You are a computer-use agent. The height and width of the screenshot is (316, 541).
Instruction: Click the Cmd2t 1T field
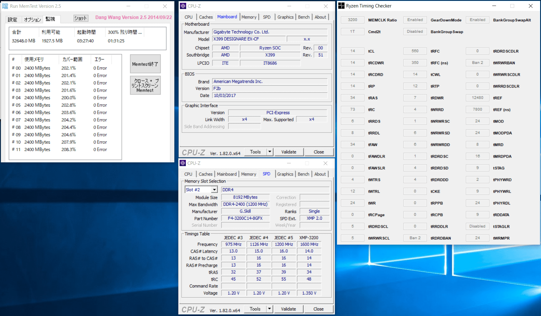click(352, 31)
